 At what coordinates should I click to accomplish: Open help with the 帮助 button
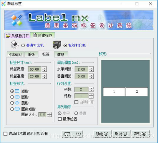pyautogui.click(x=140, y=134)
